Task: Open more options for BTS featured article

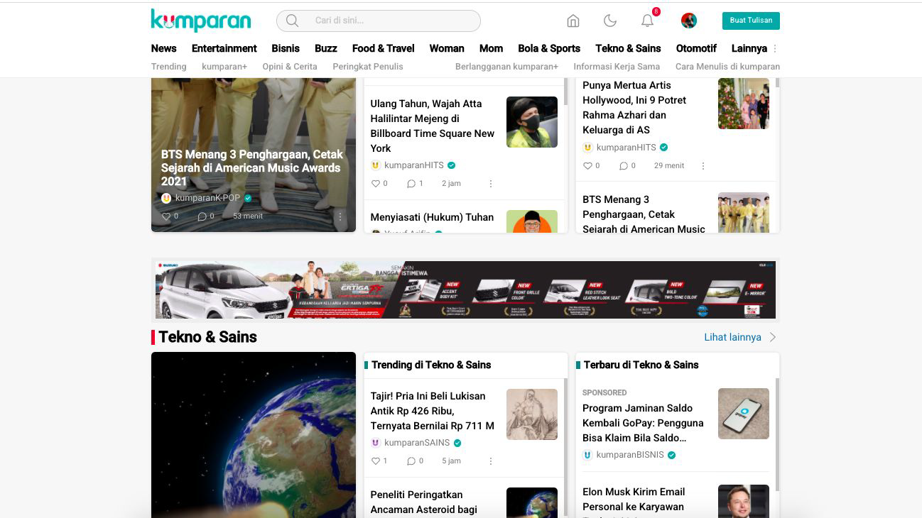Action: pyautogui.click(x=340, y=216)
